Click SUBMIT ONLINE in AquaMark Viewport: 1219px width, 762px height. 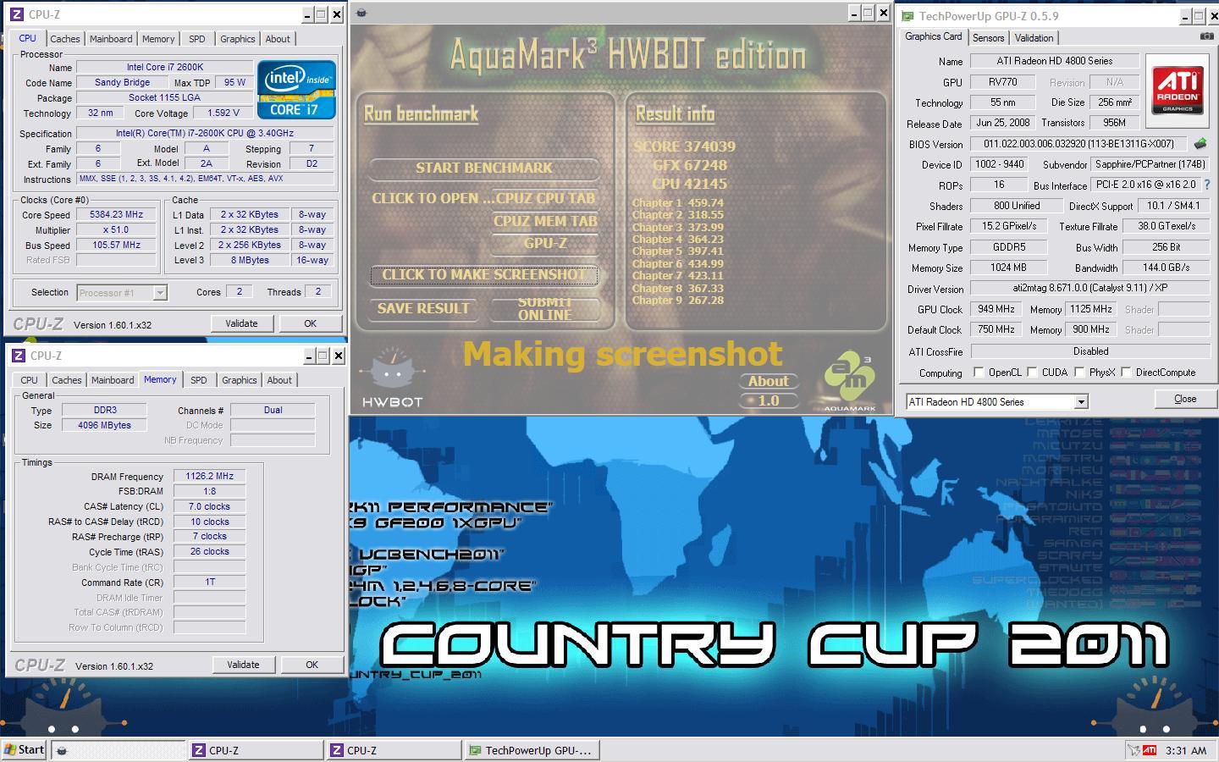point(544,309)
